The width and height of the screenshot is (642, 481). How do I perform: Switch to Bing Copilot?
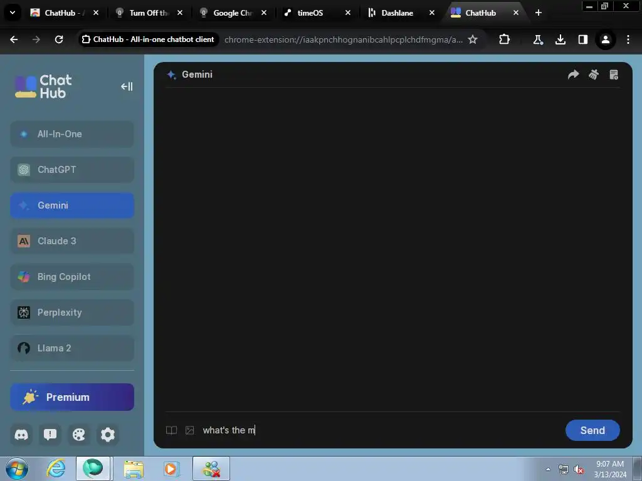(x=72, y=276)
